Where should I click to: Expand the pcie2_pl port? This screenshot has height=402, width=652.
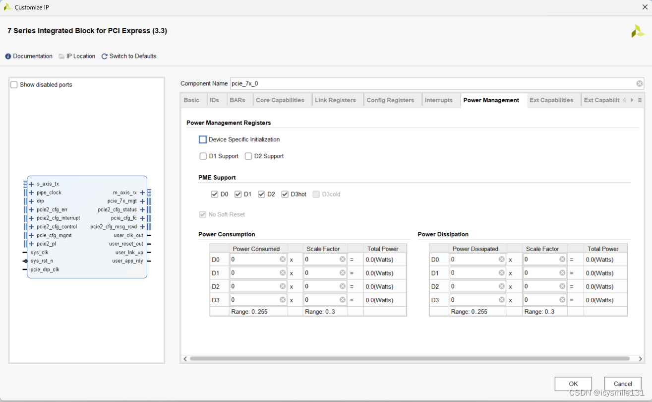(31, 244)
